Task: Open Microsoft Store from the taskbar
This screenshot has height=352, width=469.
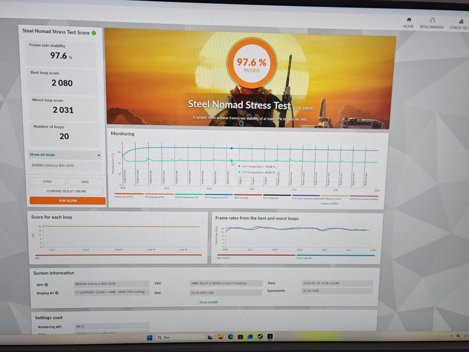Action: pyautogui.click(x=240, y=336)
